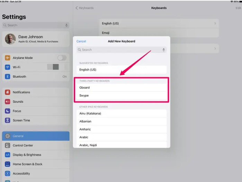Screen dimensions: 242x182
Task: Tap Emoji keyboard row in background
Action: [x=159, y=33]
